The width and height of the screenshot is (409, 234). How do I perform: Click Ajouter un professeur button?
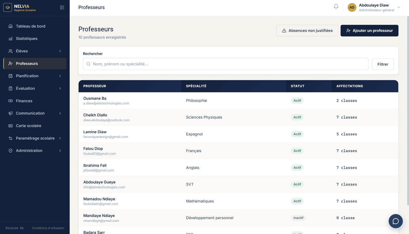tap(370, 31)
